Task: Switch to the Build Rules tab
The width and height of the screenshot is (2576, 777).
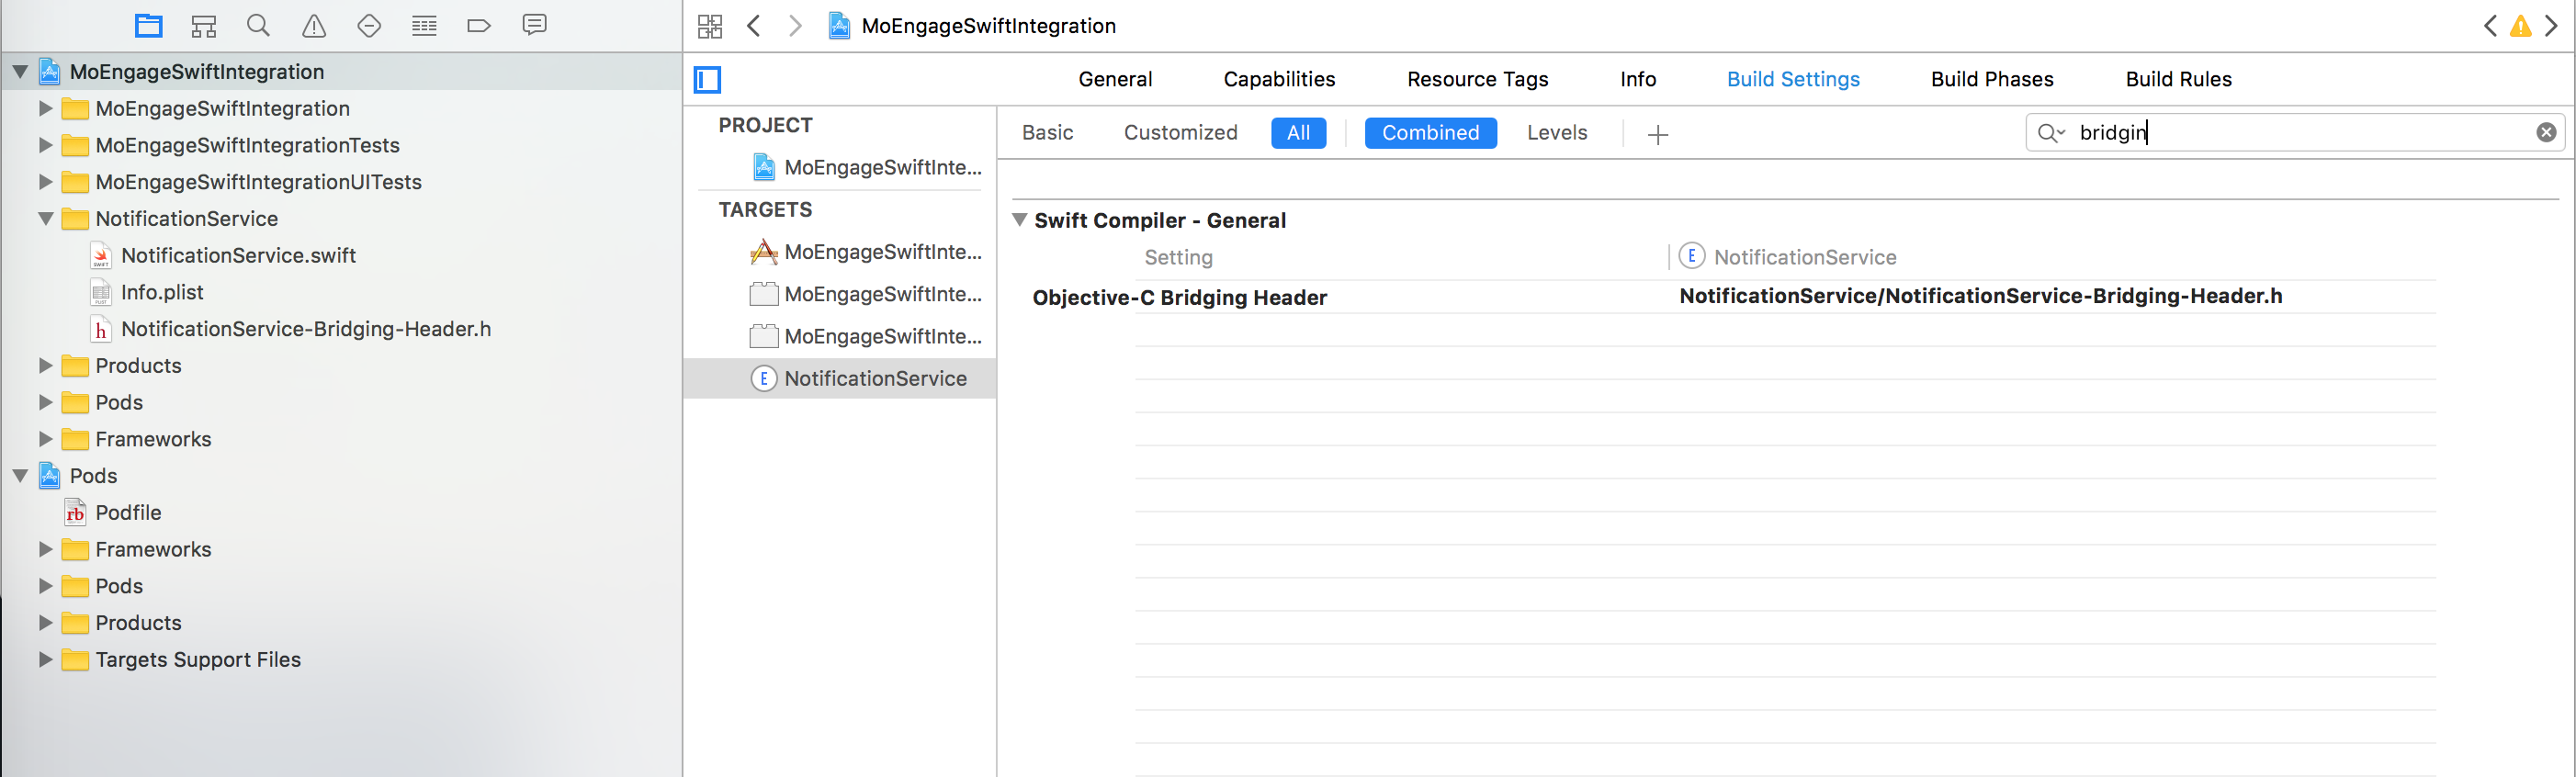Action: (2178, 79)
